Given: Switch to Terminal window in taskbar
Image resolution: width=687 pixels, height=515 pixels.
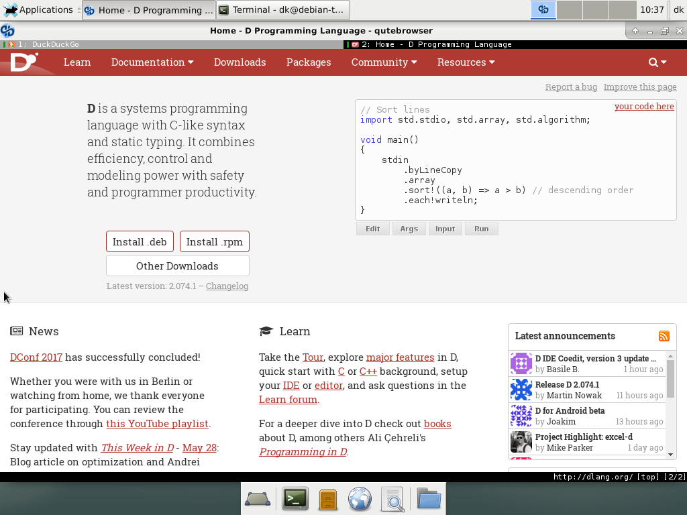Looking at the screenshot, I should tap(283, 9).
